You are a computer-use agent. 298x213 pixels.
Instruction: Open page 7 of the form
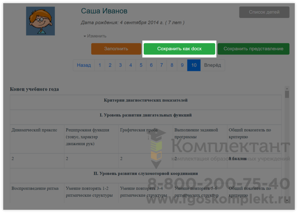161,65
